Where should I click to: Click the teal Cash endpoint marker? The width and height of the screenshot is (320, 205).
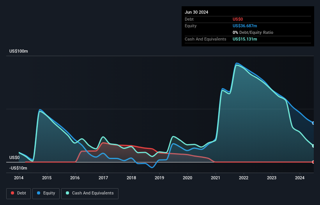[313, 146]
